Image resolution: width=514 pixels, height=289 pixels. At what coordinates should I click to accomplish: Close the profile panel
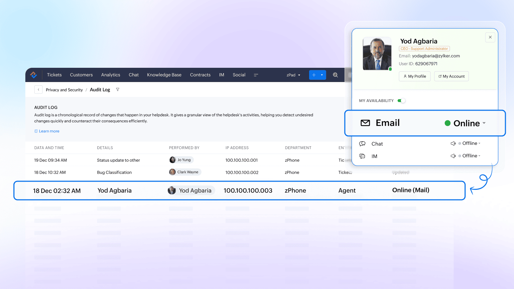coord(490,37)
